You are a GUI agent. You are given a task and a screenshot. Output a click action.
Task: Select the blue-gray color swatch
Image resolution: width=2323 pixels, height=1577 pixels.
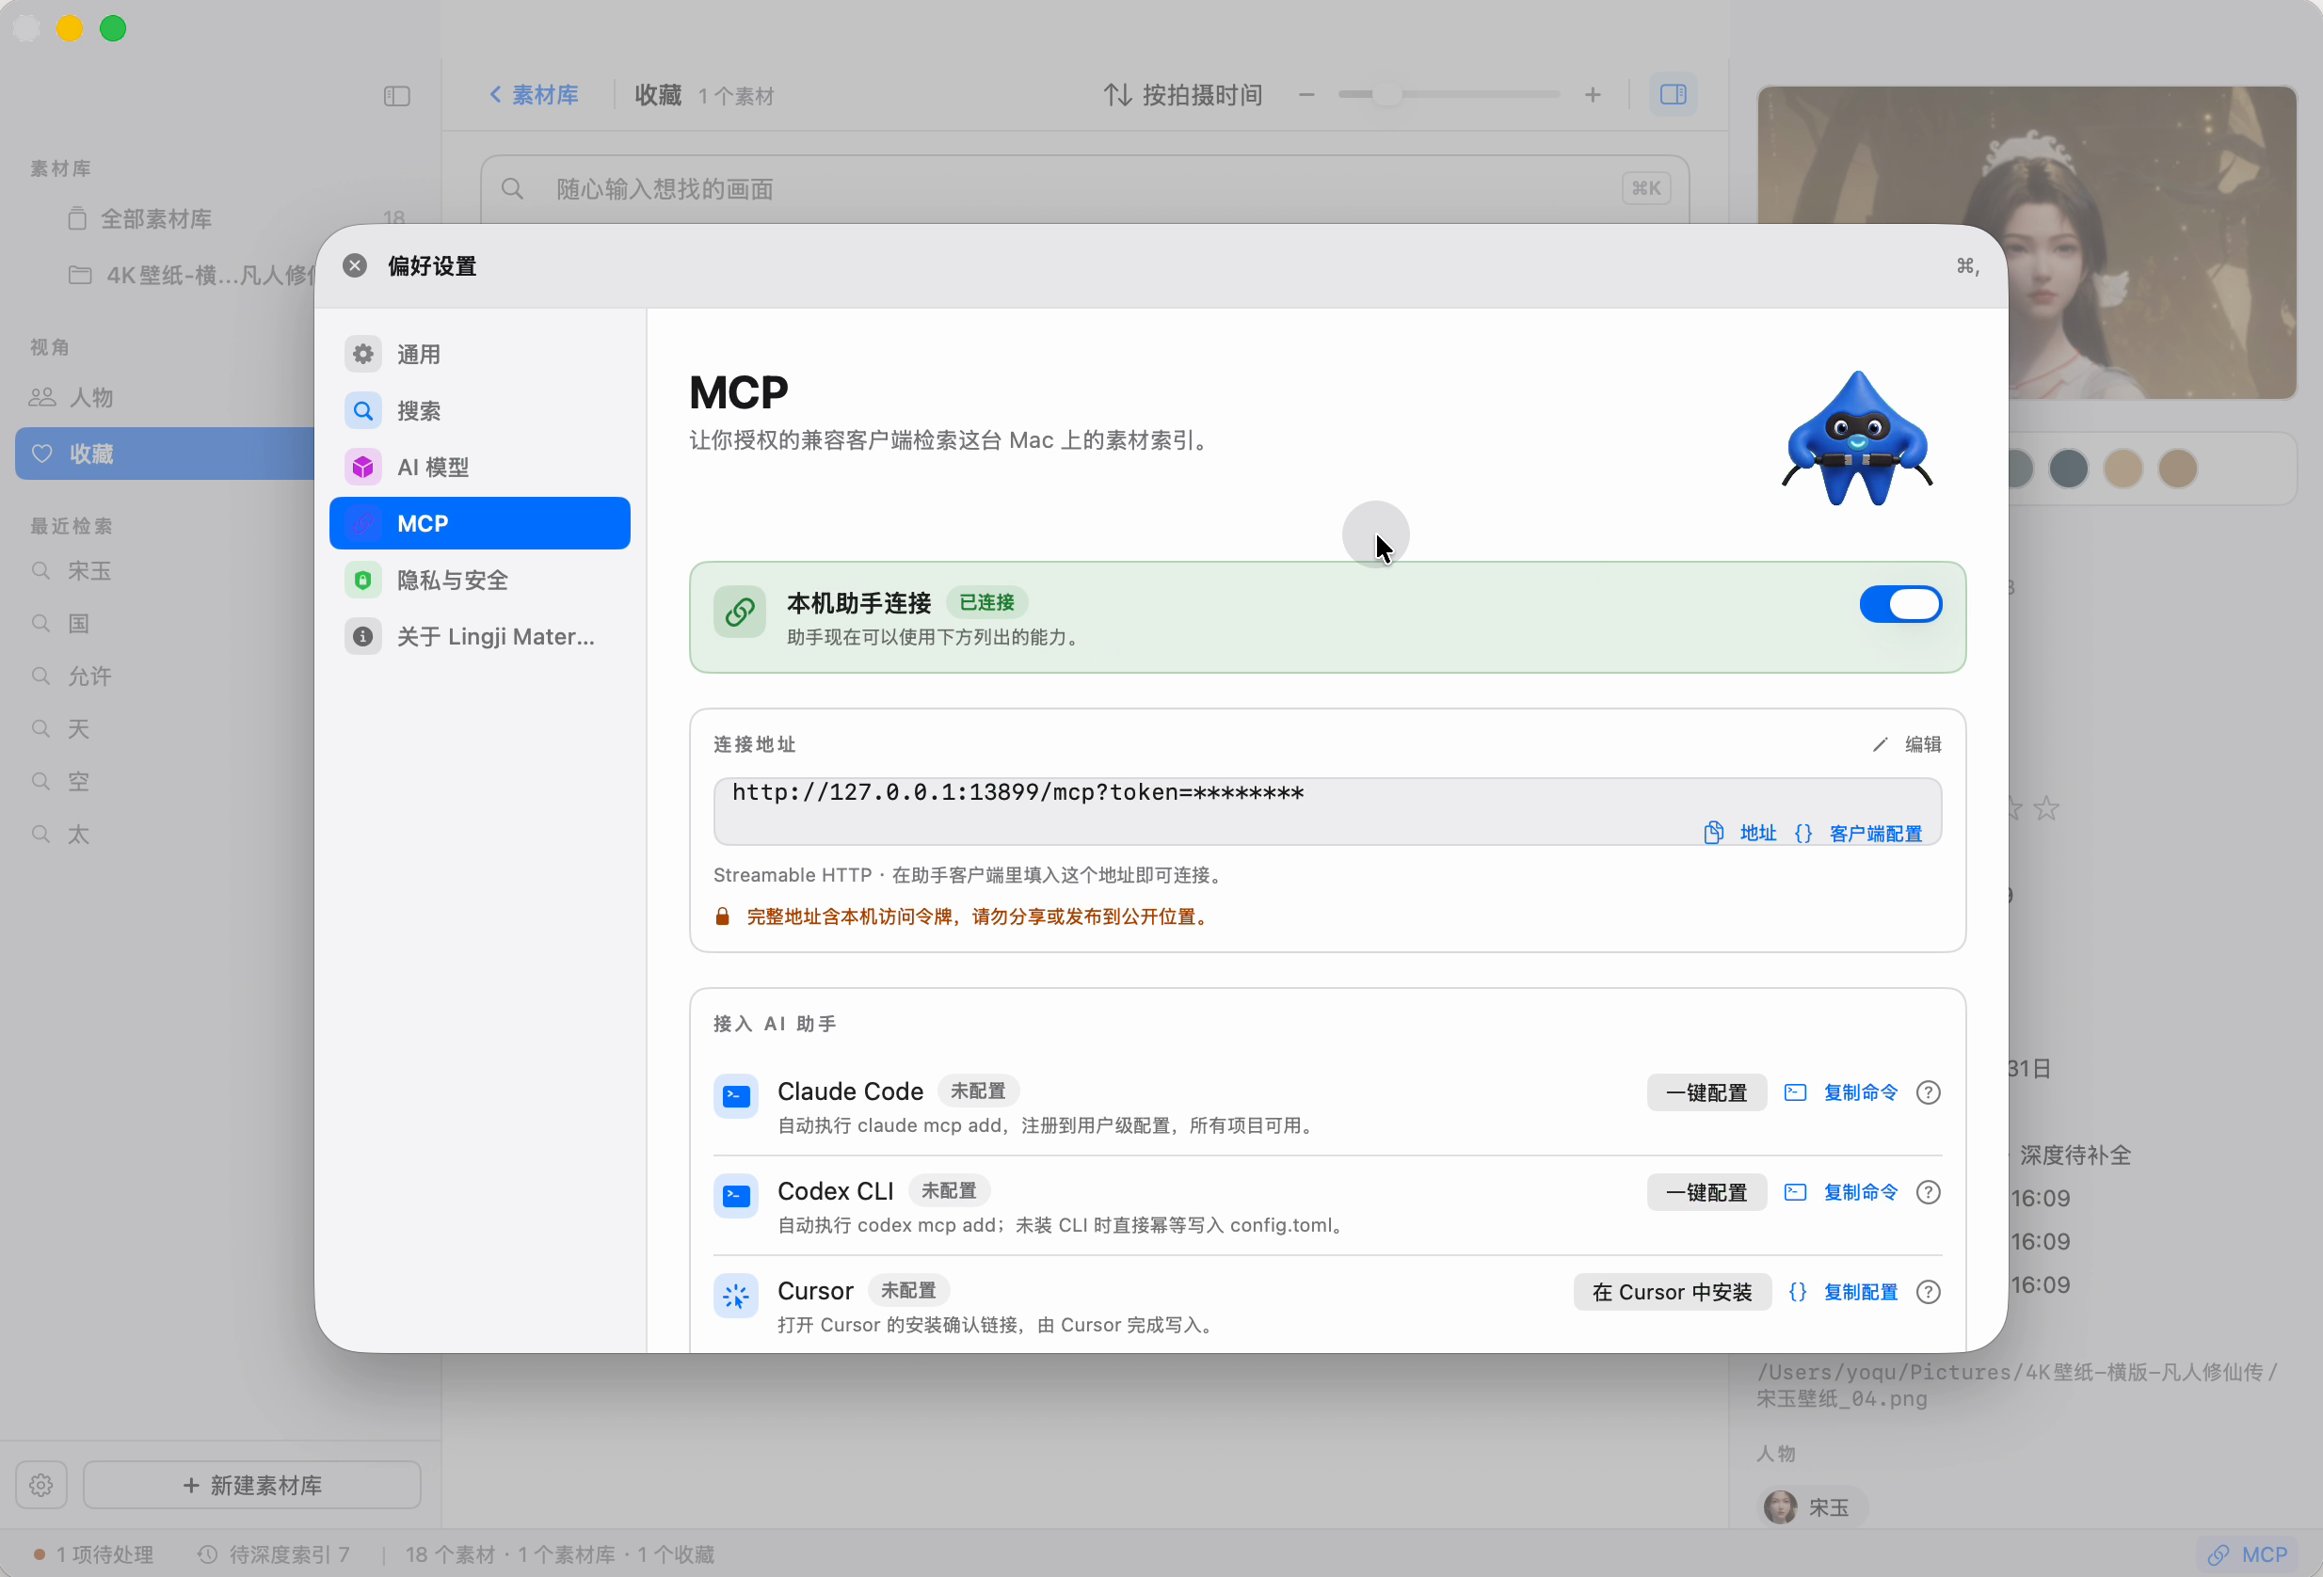pos(2068,468)
